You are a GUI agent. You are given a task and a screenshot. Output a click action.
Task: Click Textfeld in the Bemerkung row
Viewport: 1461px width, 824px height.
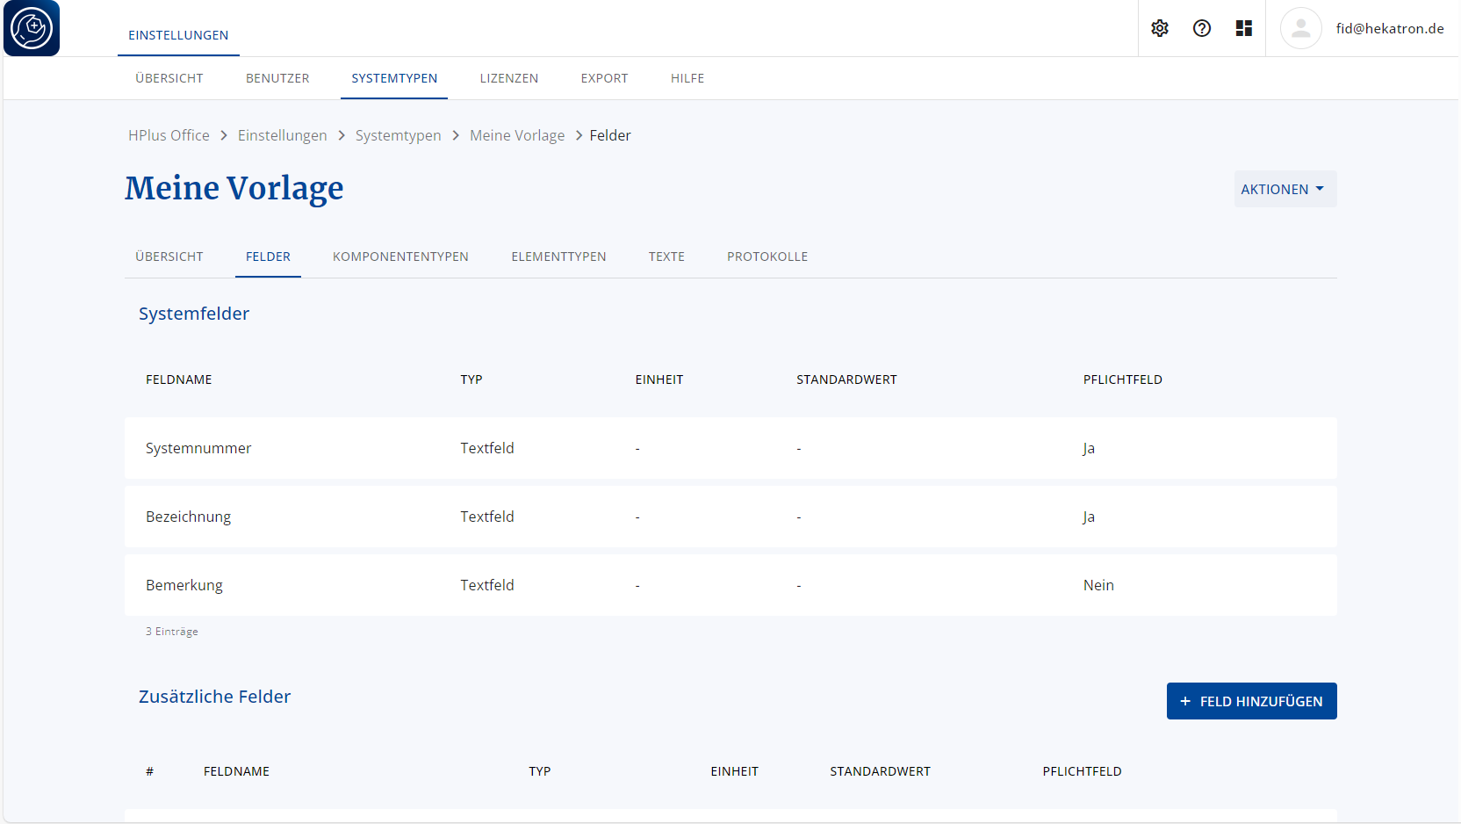pyautogui.click(x=487, y=585)
